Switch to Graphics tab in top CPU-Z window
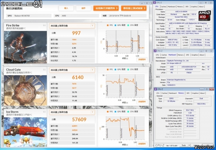 pyautogui.click(x=194, y=7)
